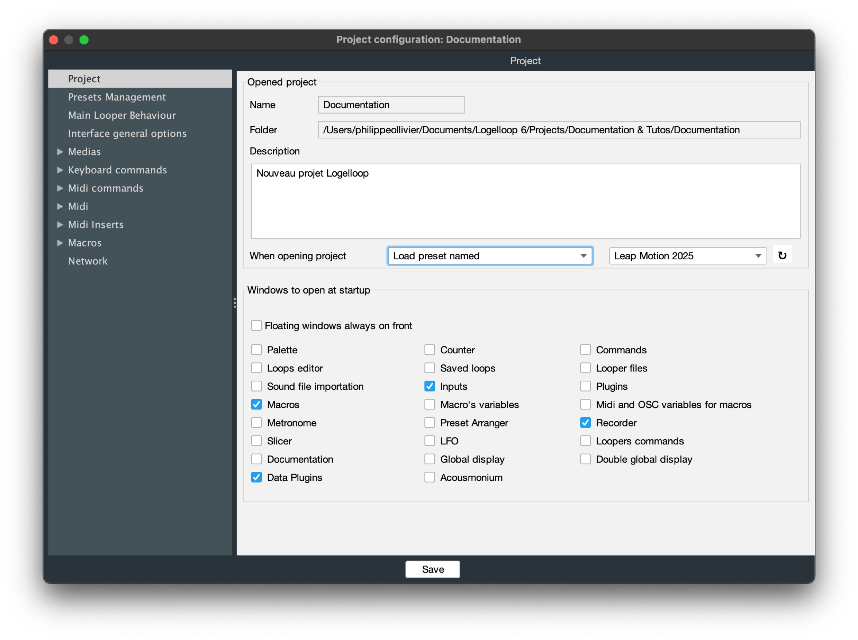
Task: Click the Folder path field
Action: coord(559,130)
